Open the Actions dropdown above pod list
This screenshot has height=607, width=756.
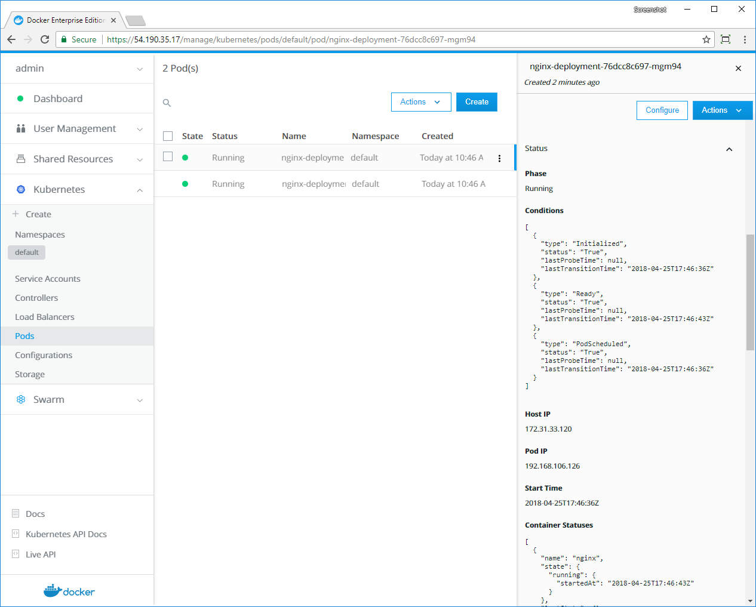coord(420,102)
